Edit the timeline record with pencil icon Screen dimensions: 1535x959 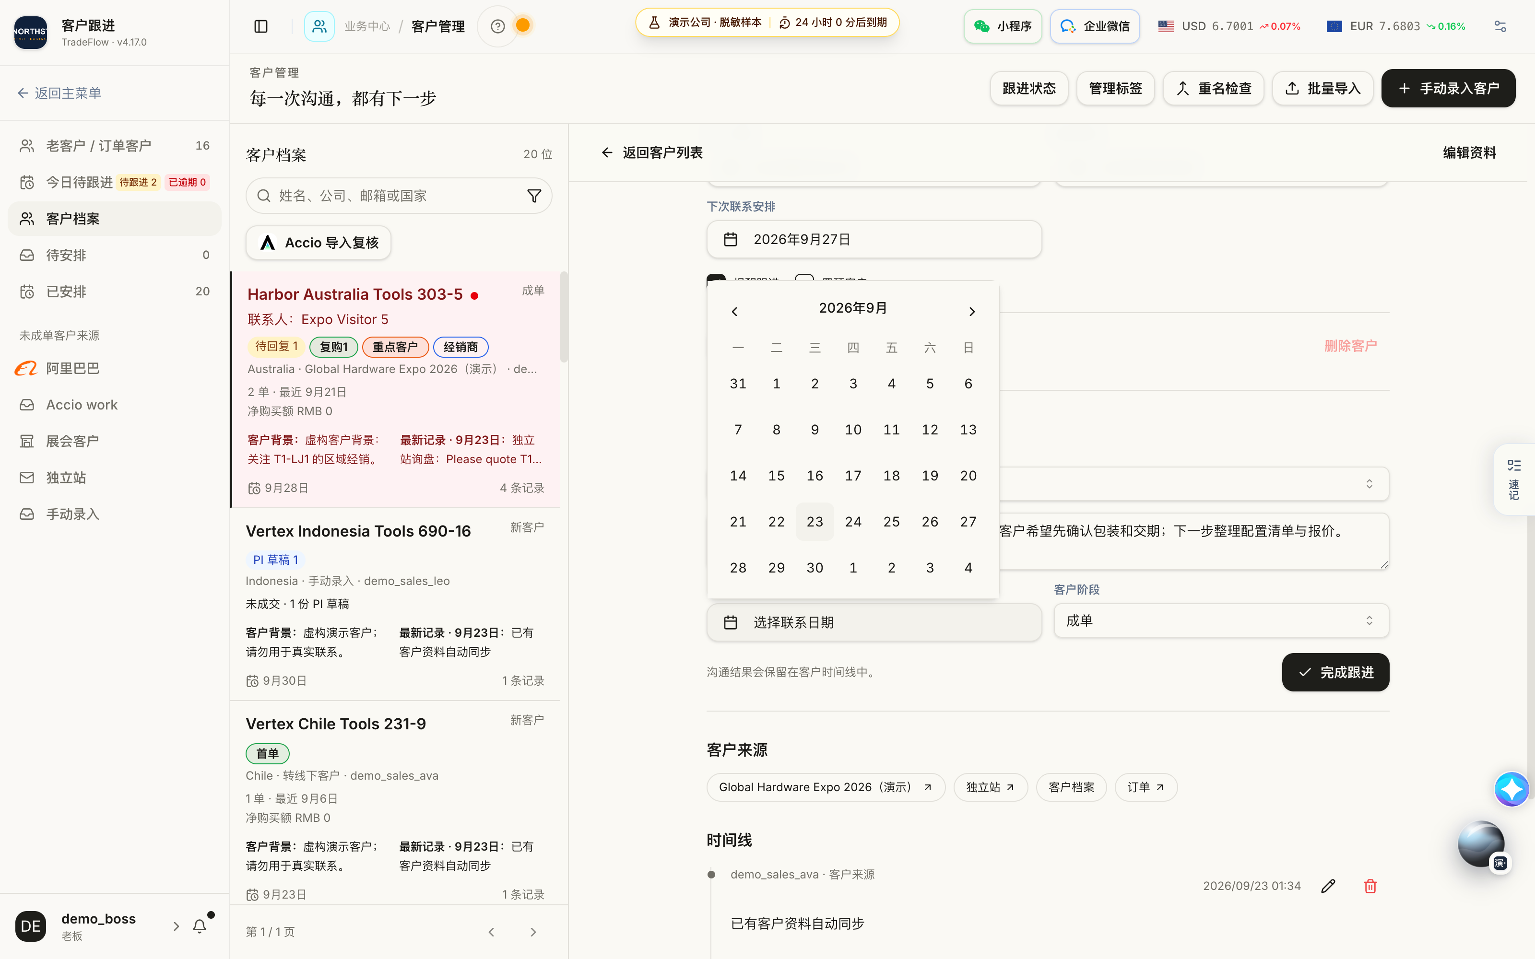click(1328, 886)
